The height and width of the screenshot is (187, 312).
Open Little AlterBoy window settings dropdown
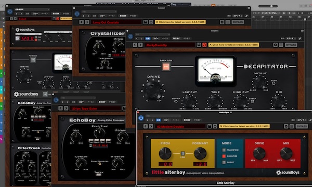[163, 116]
